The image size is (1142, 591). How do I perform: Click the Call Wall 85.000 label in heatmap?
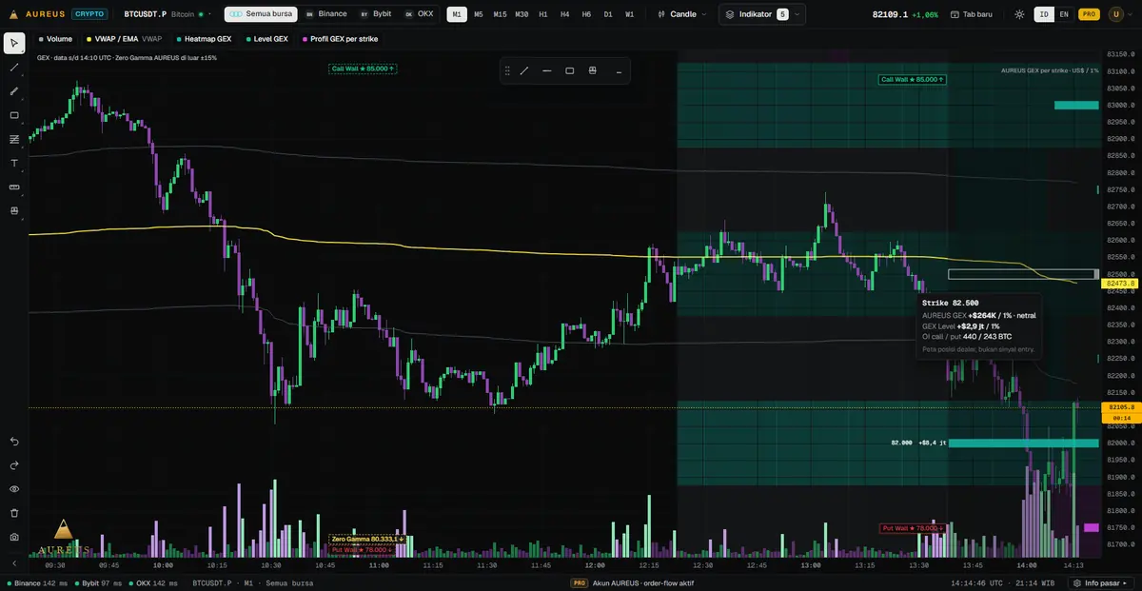[x=912, y=79]
